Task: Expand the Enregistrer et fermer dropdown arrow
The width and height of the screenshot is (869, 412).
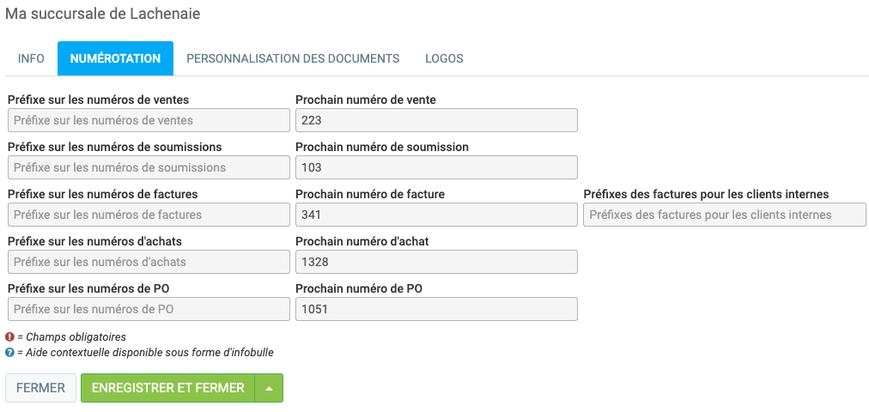Action: coord(270,388)
